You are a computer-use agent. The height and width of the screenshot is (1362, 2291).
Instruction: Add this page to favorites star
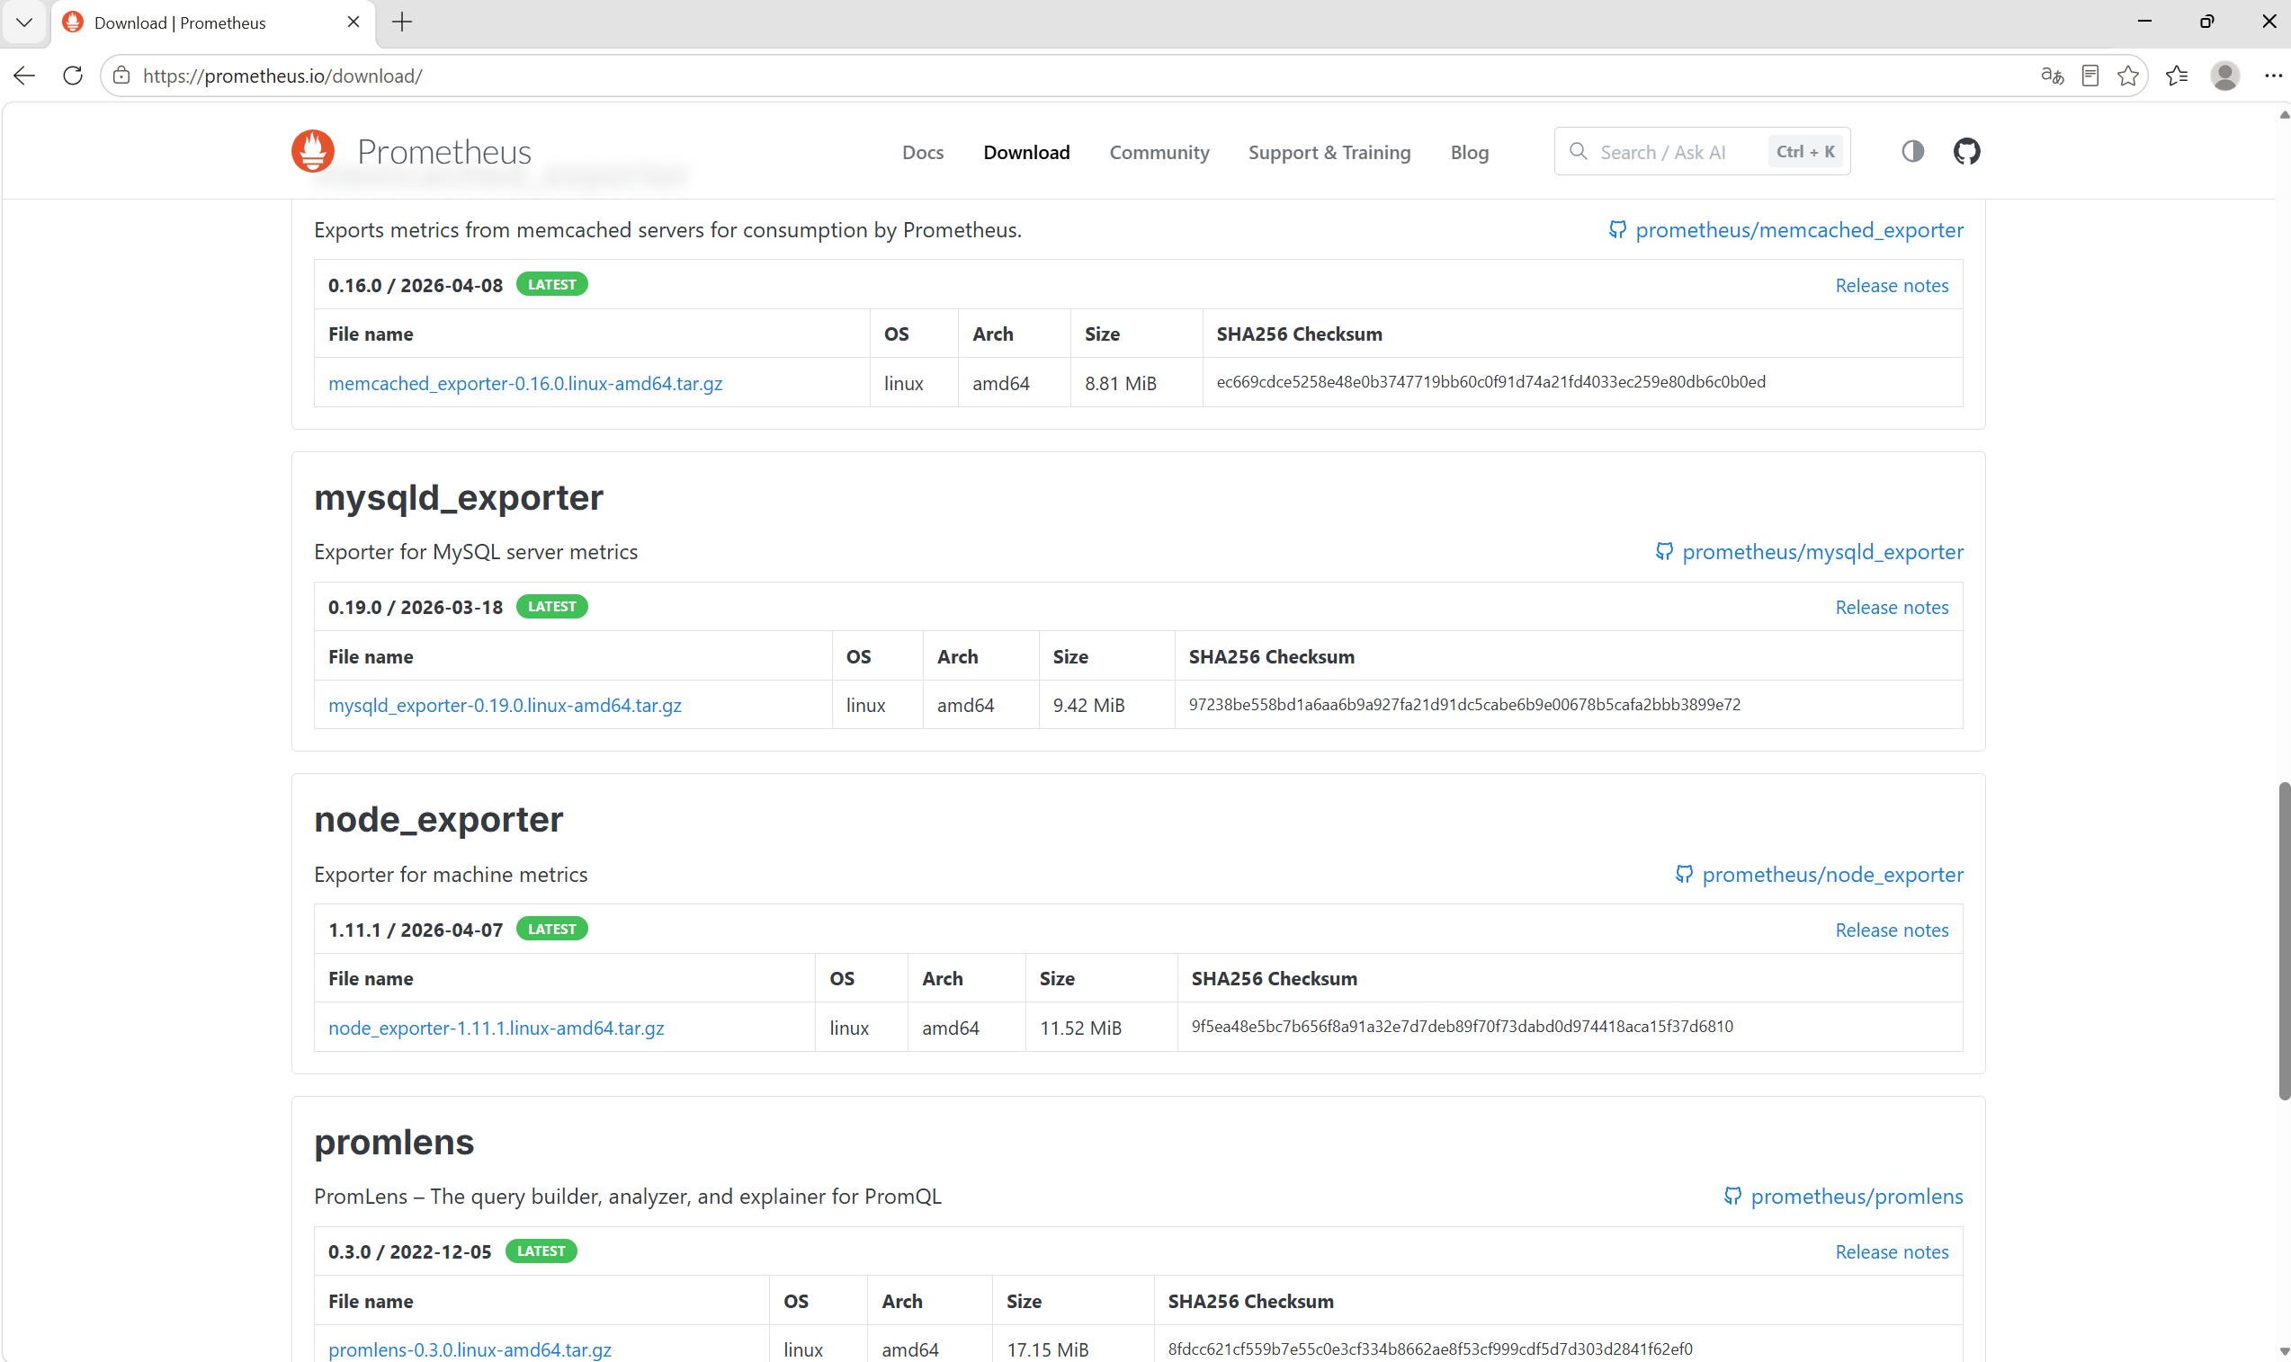pos(2127,76)
